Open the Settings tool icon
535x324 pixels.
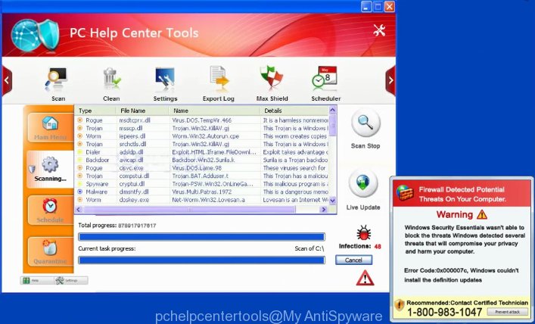[x=165, y=79]
